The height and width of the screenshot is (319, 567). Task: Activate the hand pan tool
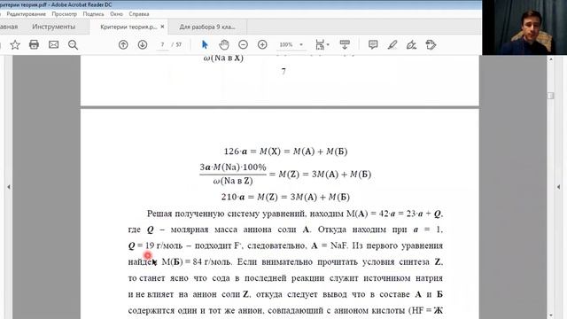224,44
